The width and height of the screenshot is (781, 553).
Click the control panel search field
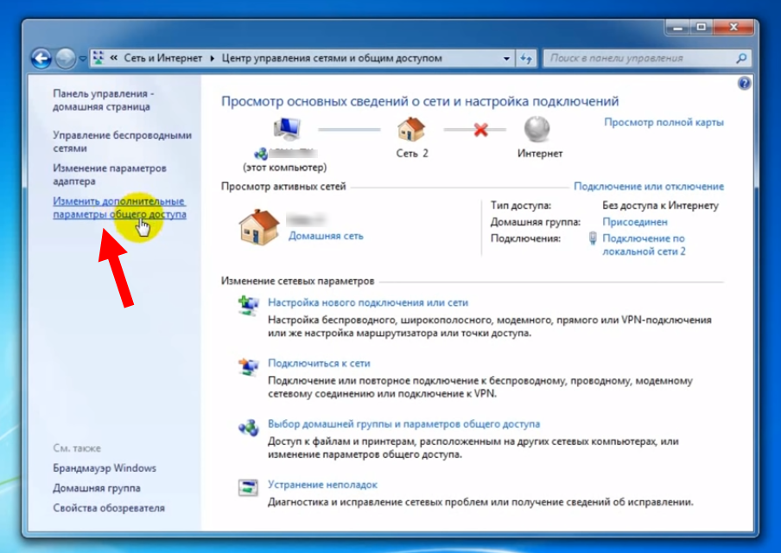point(638,59)
